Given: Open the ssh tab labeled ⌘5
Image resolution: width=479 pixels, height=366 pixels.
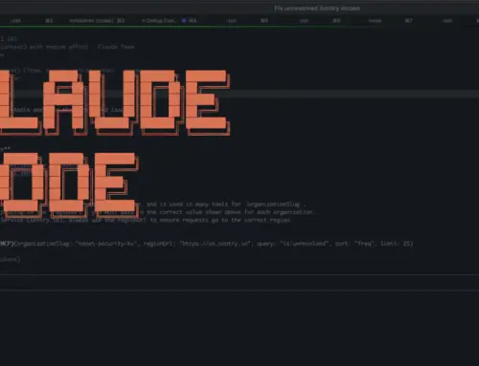Looking at the screenshot, I should coord(246,21).
